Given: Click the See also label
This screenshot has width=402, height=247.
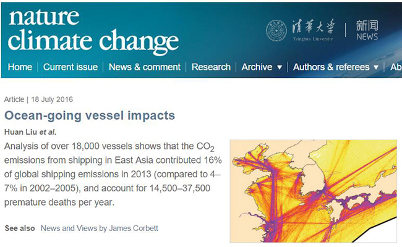Looking at the screenshot, I should (20, 228).
